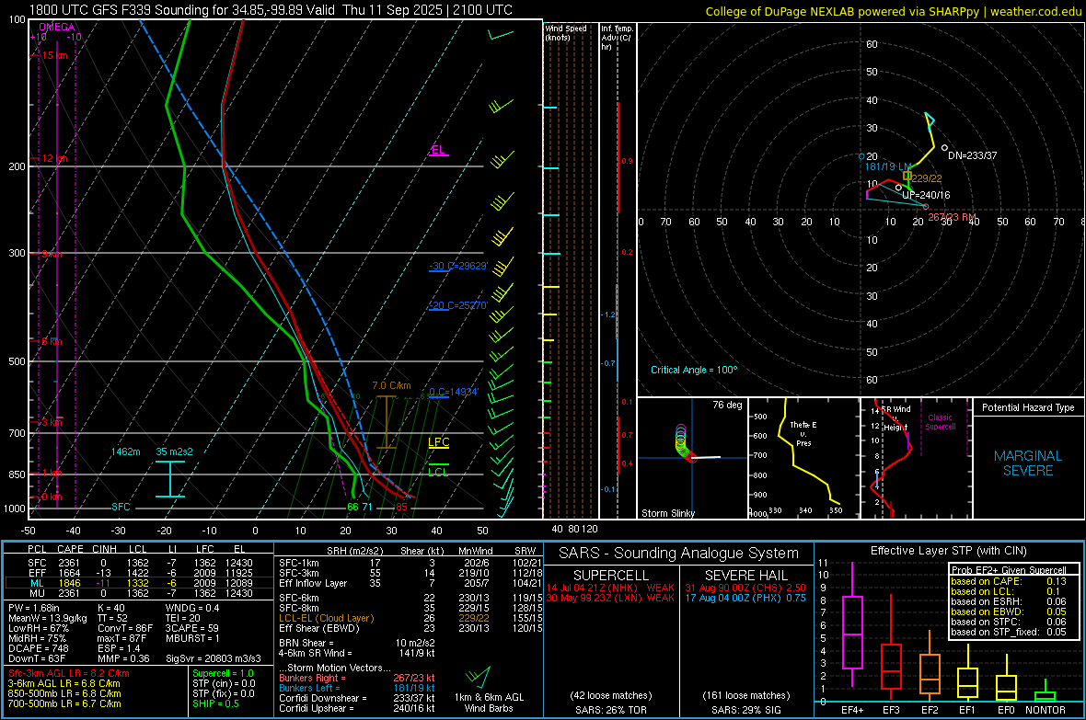Image resolution: width=1086 pixels, height=720 pixels.
Task: Click the 1km & 6km AGL wind barbs icon
Action: 478,677
